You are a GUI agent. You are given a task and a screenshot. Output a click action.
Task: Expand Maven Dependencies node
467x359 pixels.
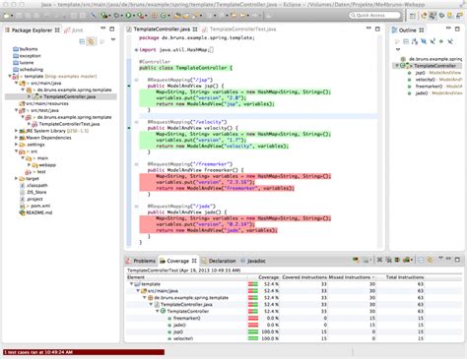click(16, 138)
